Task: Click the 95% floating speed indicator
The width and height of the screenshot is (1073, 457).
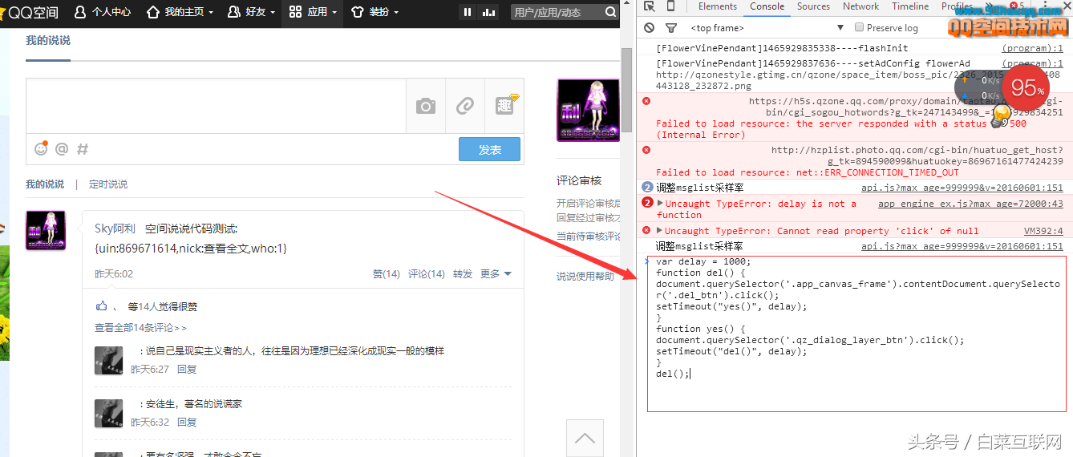Action: point(1024,87)
